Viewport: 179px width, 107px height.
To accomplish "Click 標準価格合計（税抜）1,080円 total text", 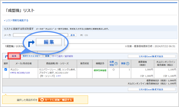I will coord(161,81).
